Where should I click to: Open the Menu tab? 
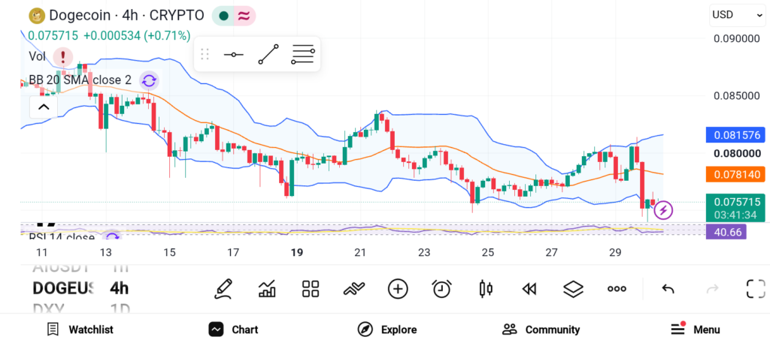tap(695, 329)
